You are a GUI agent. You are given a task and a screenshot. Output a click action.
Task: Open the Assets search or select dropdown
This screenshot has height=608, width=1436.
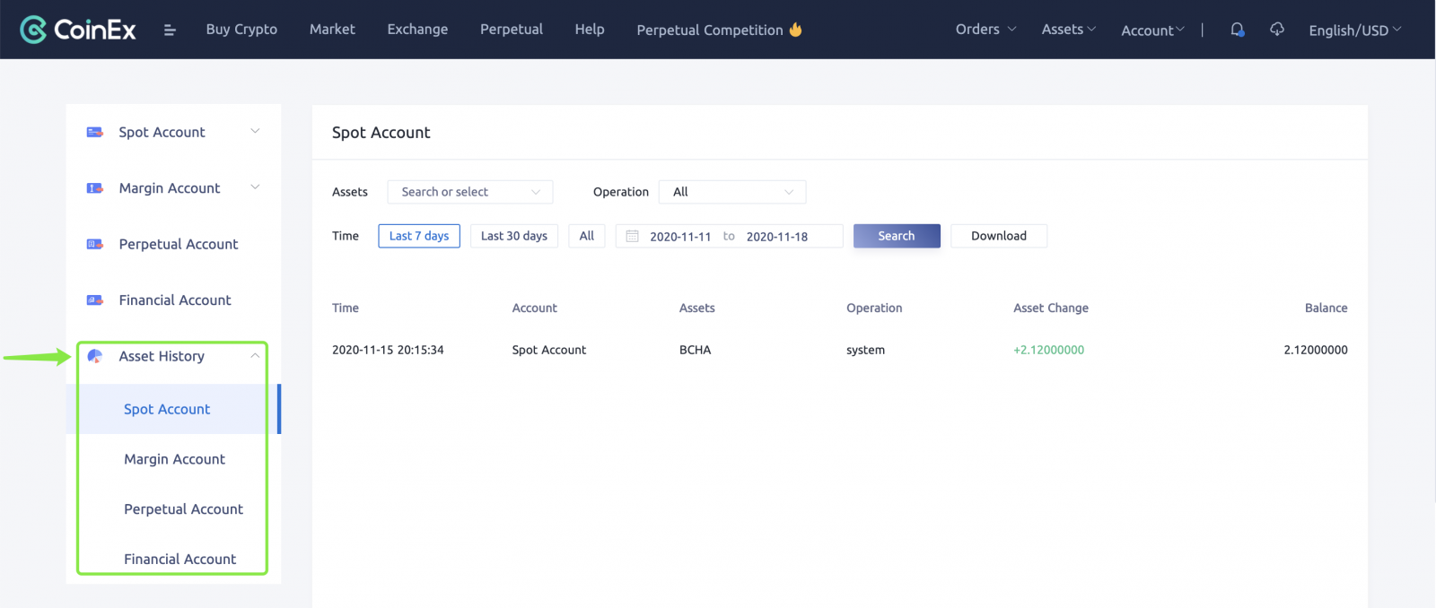[470, 192]
